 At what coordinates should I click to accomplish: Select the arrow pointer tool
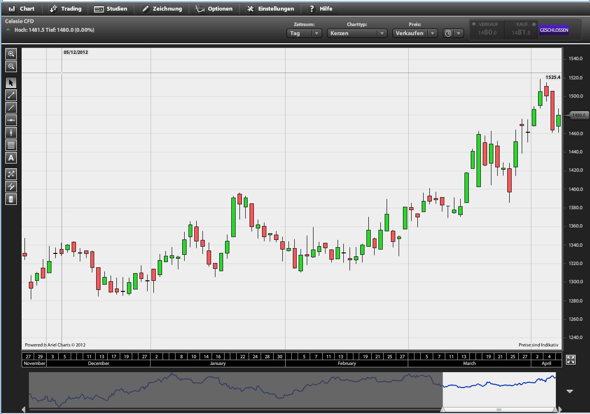[x=11, y=83]
